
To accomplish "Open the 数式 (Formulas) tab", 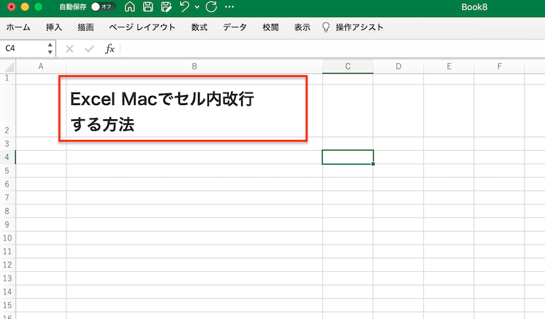I will coord(199,27).
